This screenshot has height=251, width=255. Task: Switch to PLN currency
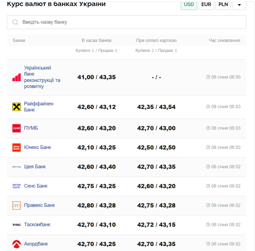[223, 5]
